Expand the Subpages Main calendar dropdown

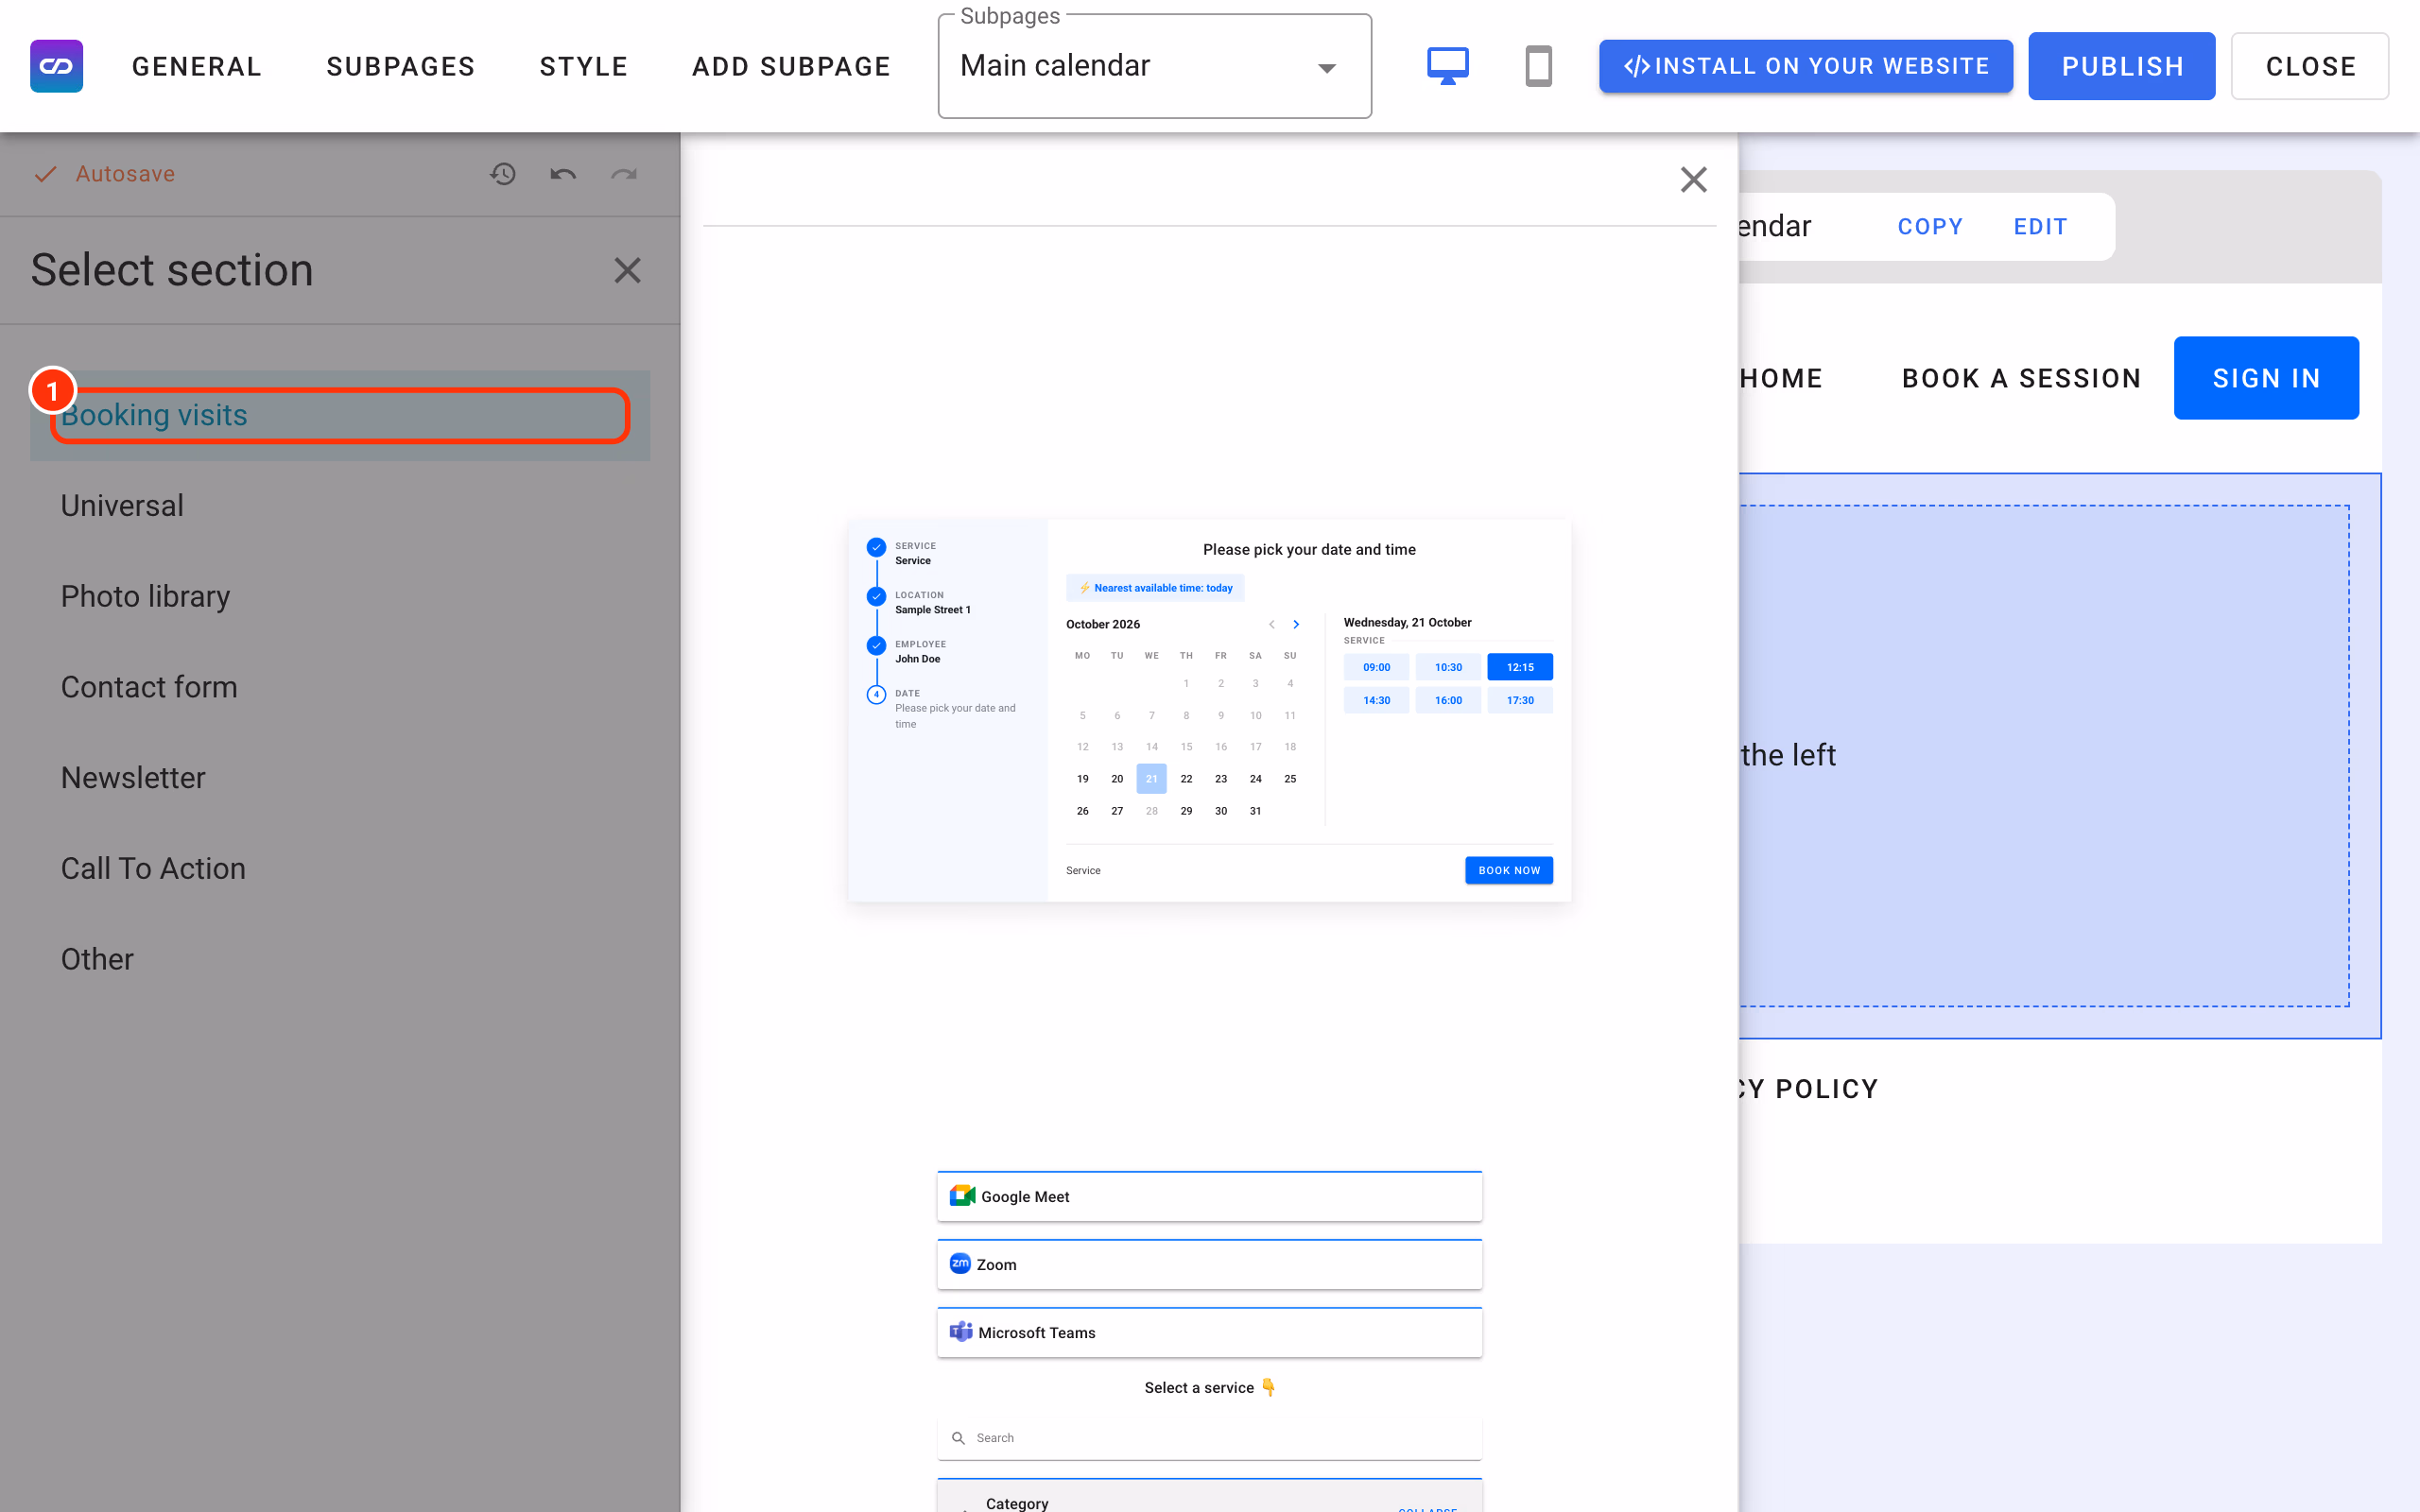click(1155, 66)
